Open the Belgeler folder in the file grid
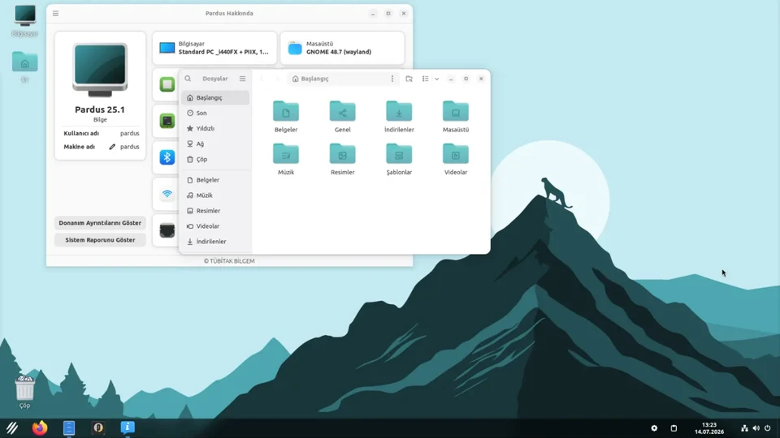 285,116
